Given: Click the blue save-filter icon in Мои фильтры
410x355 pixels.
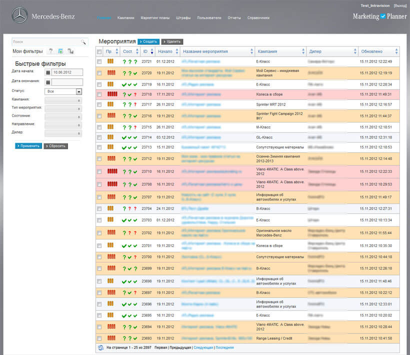Looking at the screenshot, I should [x=60, y=51].
